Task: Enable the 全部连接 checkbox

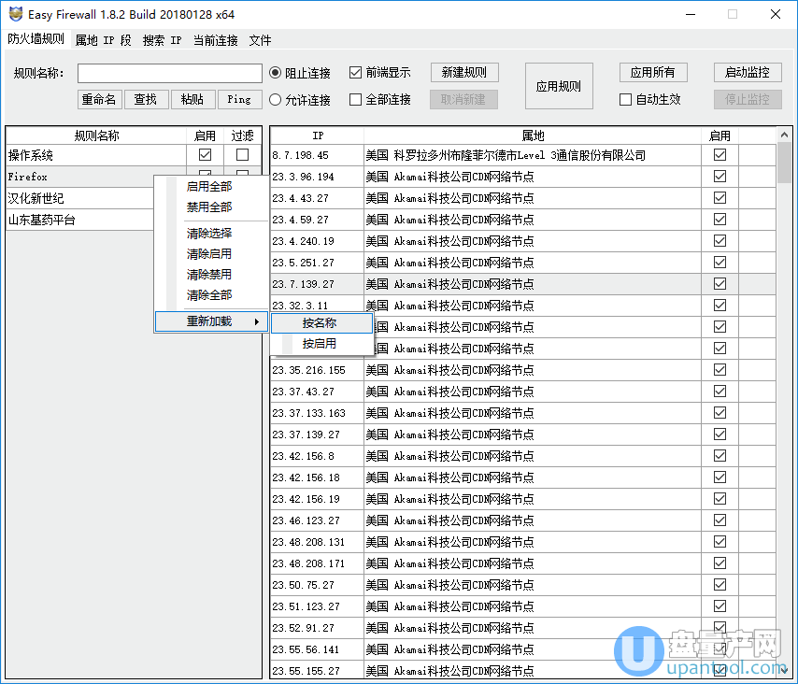Action: click(355, 100)
